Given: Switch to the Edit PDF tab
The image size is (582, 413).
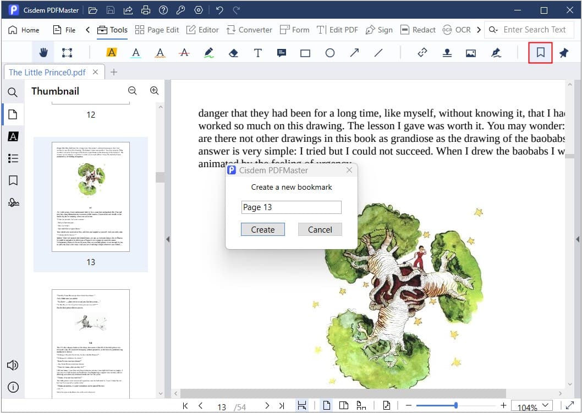Looking at the screenshot, I should click(x=337, y=30).
